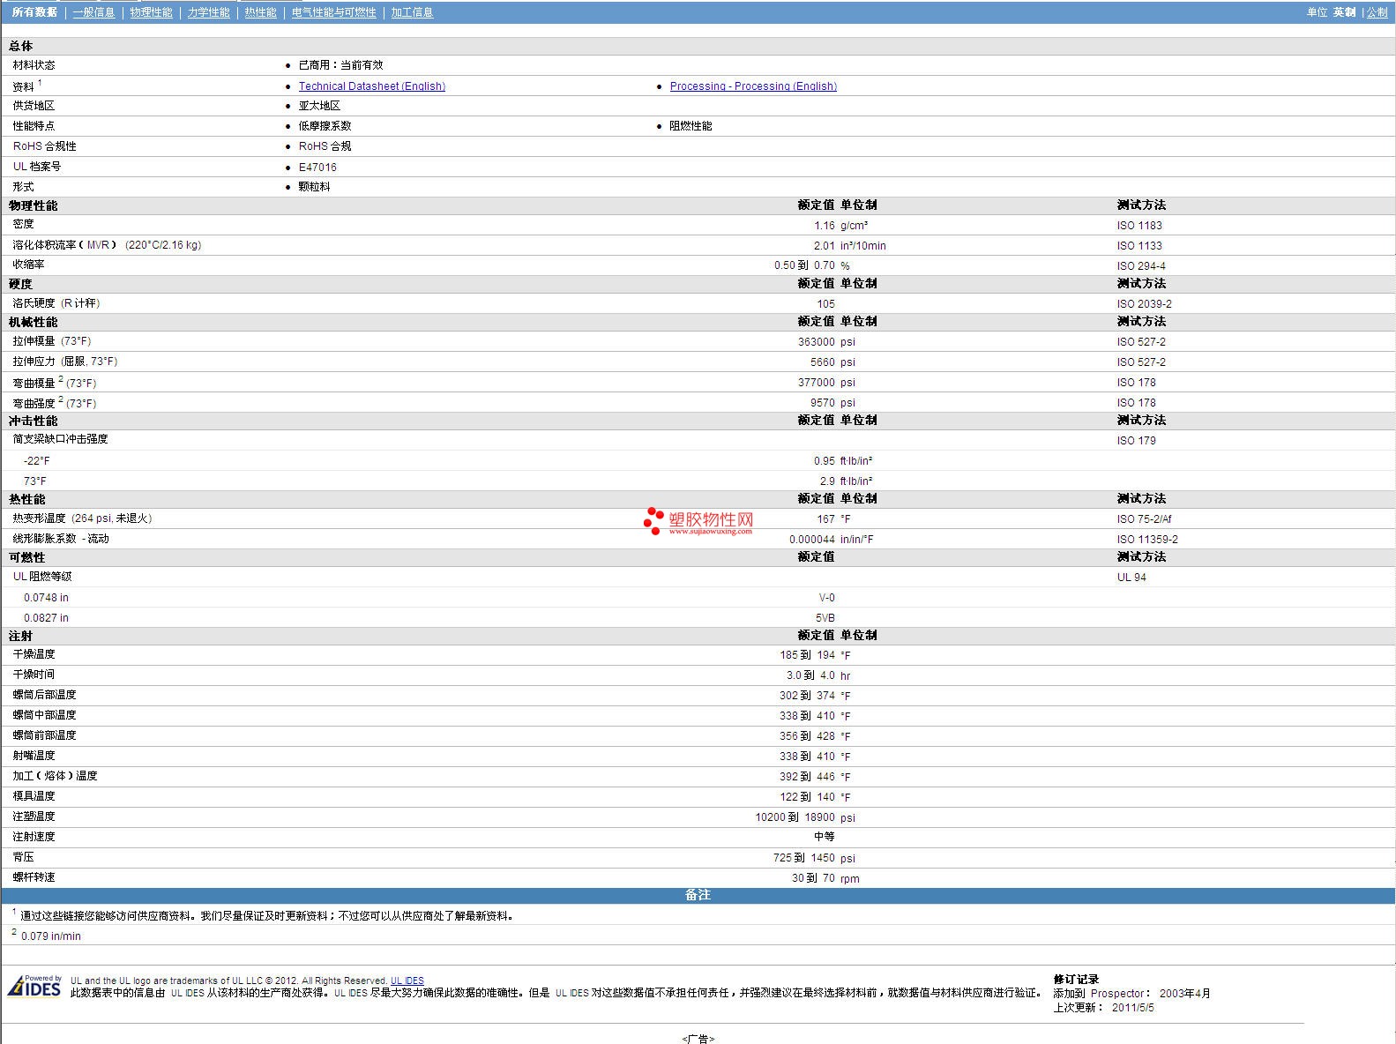Open Processing - Processing (English) link
Viewport: 1396px width, 1044px height.
(753, 86)
